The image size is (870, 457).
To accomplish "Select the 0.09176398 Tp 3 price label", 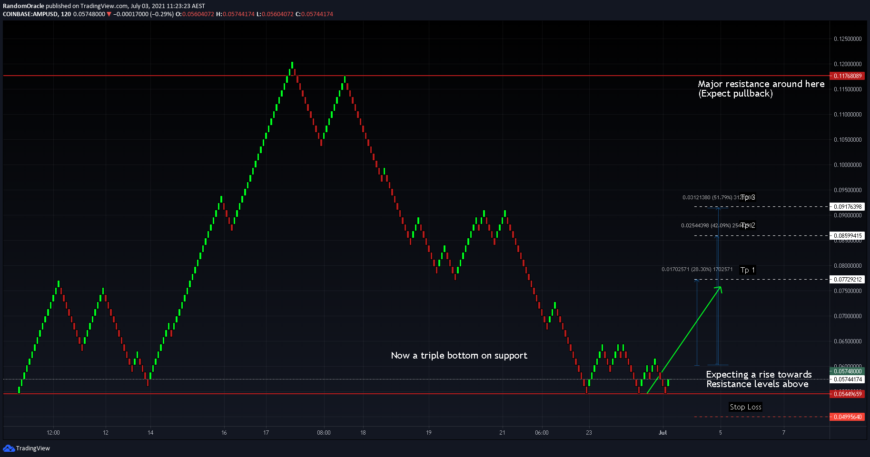I will pyautogui.click(x=847, y=206).
